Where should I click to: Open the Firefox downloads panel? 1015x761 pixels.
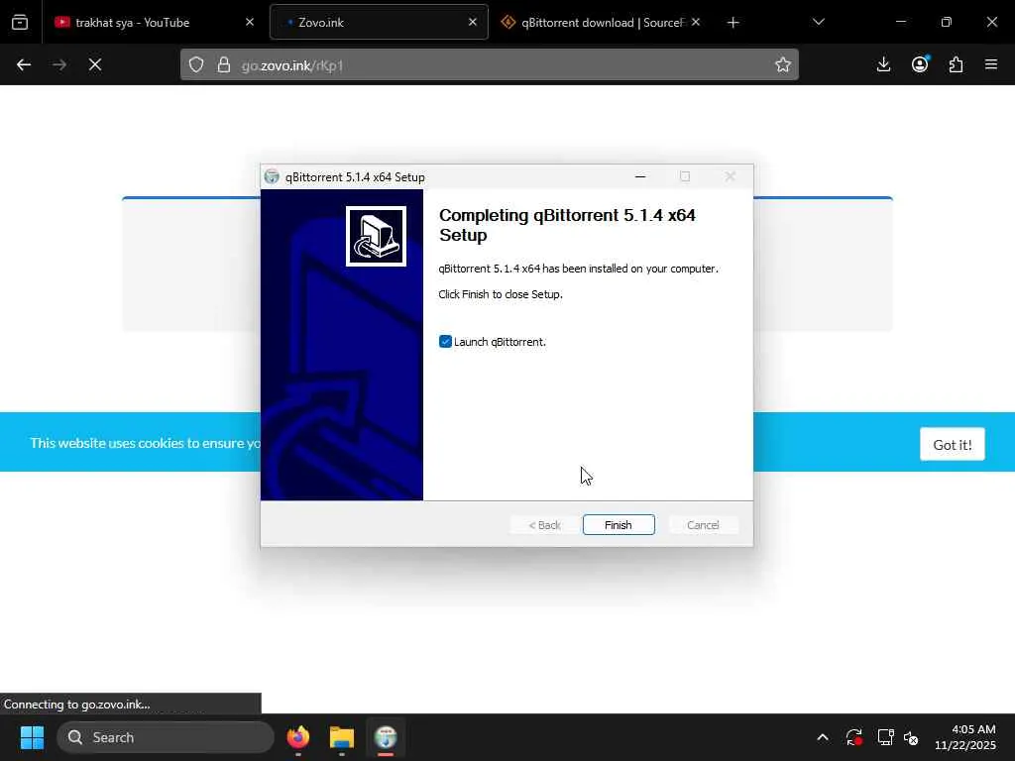pos(883,64)
